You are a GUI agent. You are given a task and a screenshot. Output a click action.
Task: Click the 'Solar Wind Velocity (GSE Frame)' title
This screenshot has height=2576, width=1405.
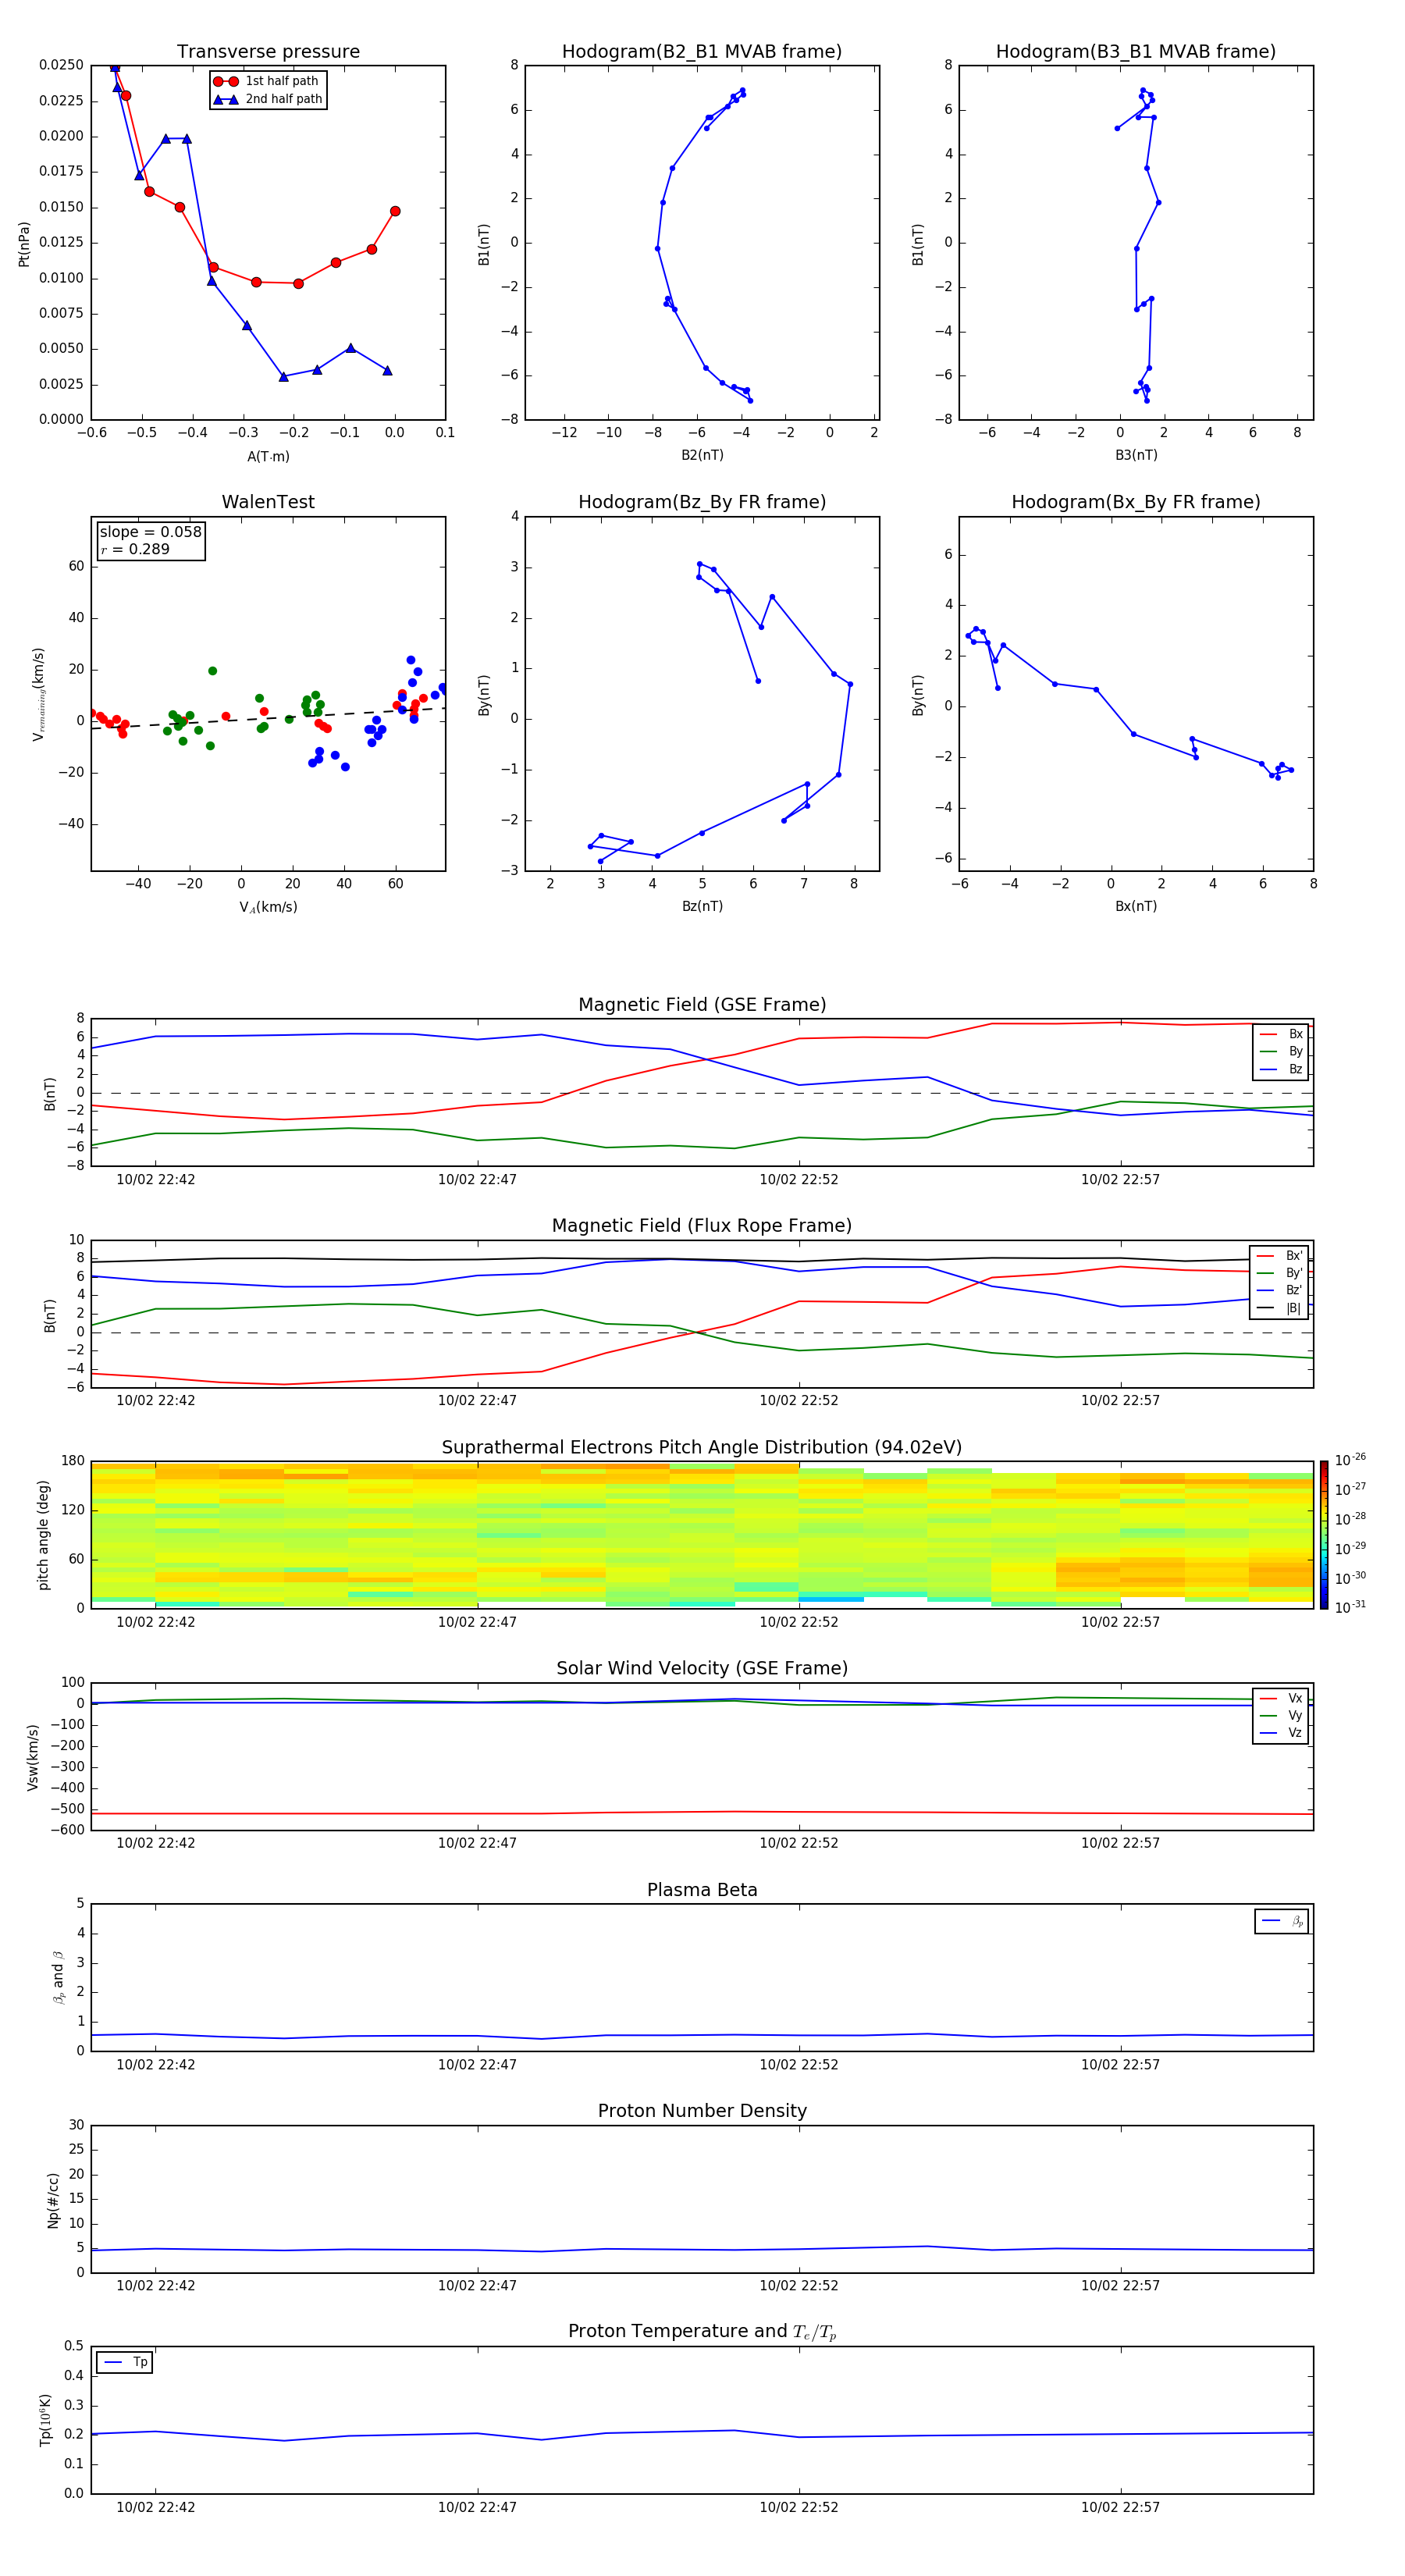(x=702, y=1668)
